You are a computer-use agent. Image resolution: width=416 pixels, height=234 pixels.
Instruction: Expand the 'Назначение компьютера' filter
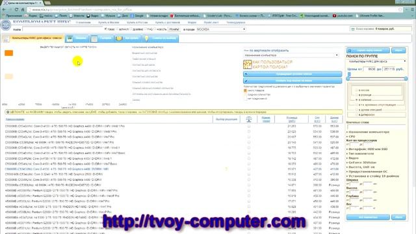(368, 132)
